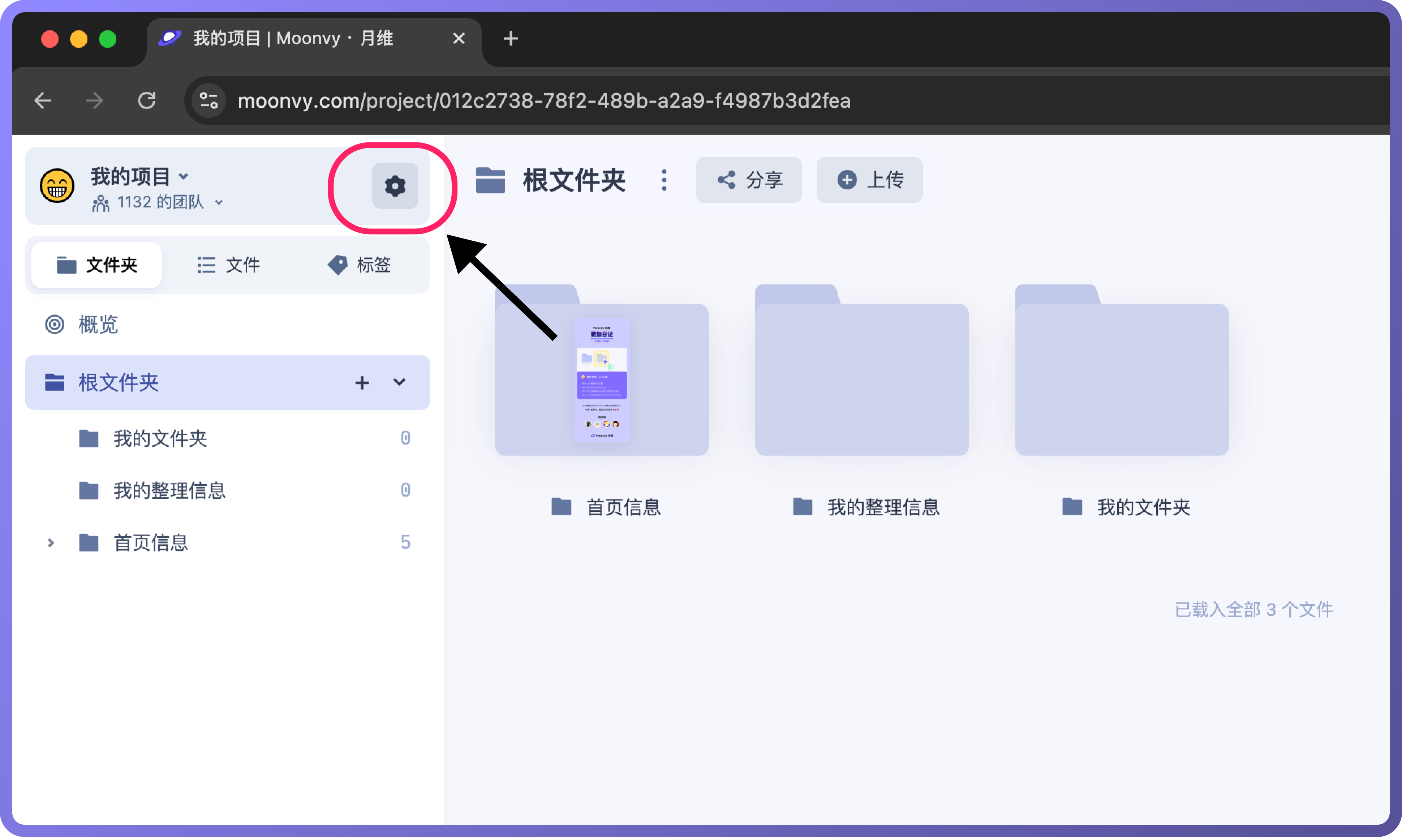Open 概览 overview in sidebar
Screen dimensions: 1402x837
98,324
